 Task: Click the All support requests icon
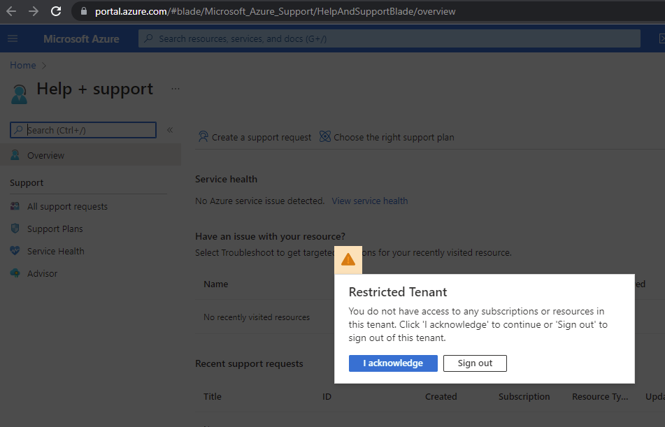coord(15,206)
